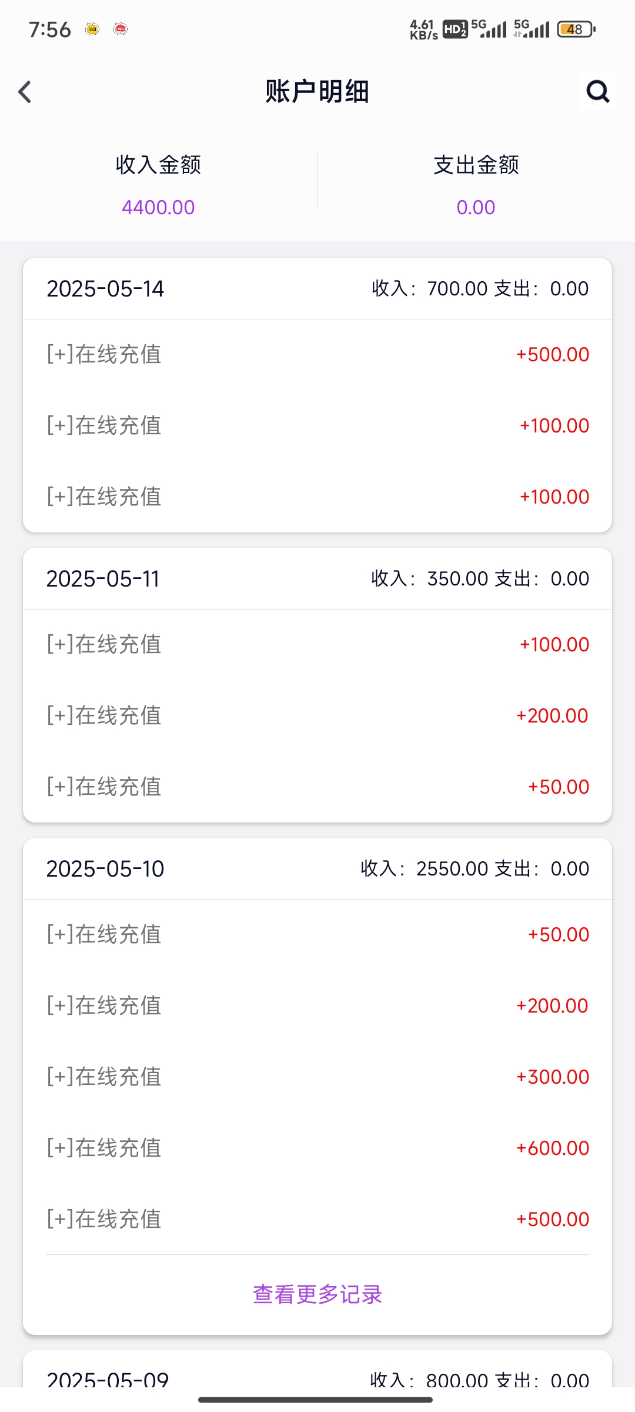The width and height of the screenshot is (635, 1412).
Task: Tap the yellow notification icon in status bar
Action: pos(92,29)
